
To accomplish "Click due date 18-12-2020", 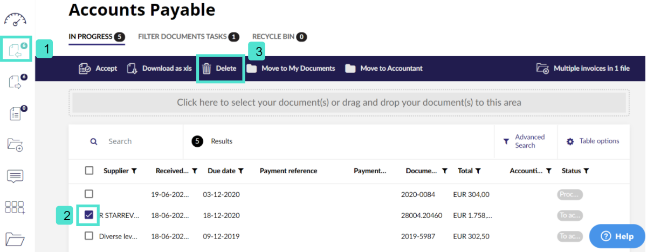I will coord(220,215).
